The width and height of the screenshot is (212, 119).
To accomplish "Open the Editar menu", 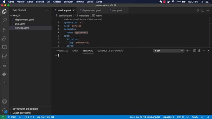I will click(30, 2).
